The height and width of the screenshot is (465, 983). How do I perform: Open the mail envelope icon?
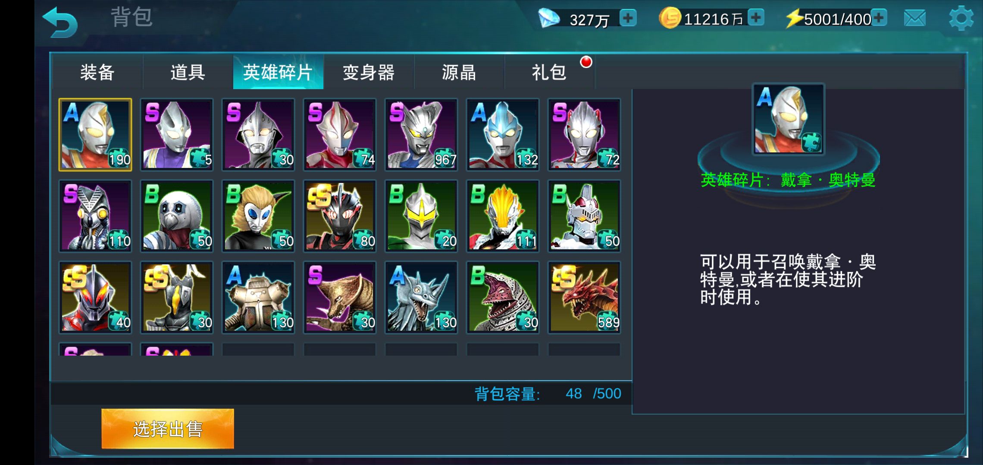coord(914,18)
